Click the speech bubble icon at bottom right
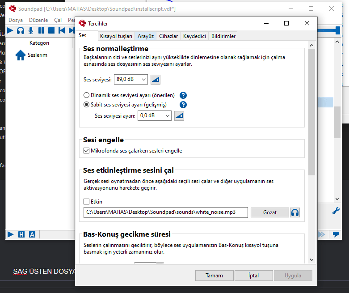The width and height of the screenshot is (349, 293). (x=336, y=234)
